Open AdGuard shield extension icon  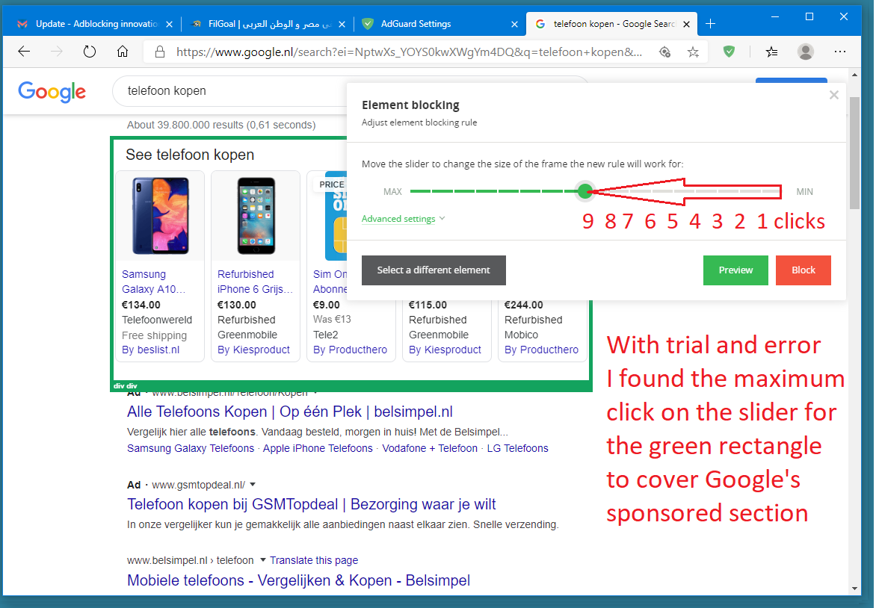(729, 52)
